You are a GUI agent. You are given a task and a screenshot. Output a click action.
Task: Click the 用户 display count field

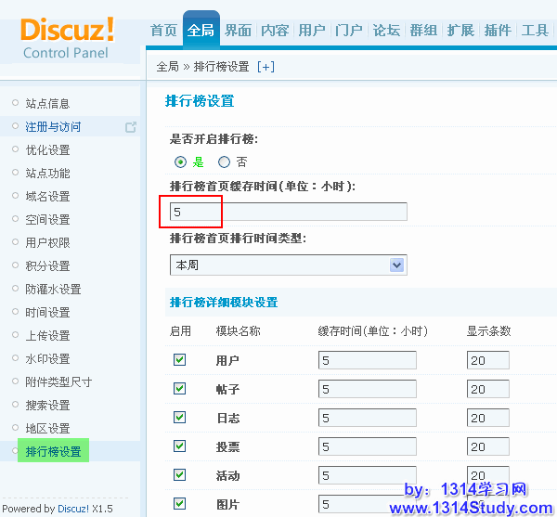[487, 360]
